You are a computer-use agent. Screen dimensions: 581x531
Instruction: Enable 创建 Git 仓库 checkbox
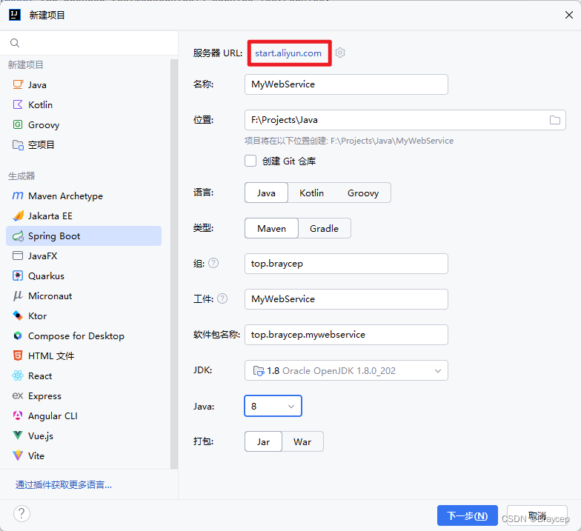250,161
